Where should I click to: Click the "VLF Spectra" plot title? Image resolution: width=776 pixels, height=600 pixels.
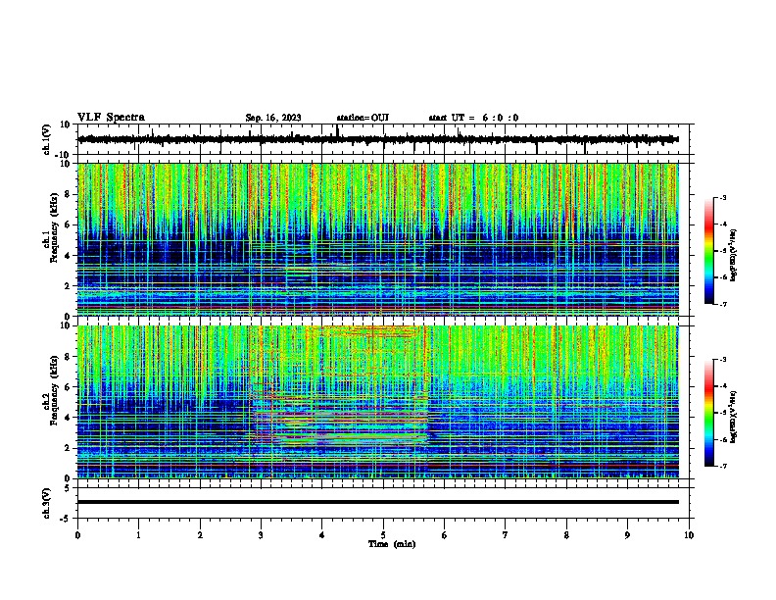111,118
